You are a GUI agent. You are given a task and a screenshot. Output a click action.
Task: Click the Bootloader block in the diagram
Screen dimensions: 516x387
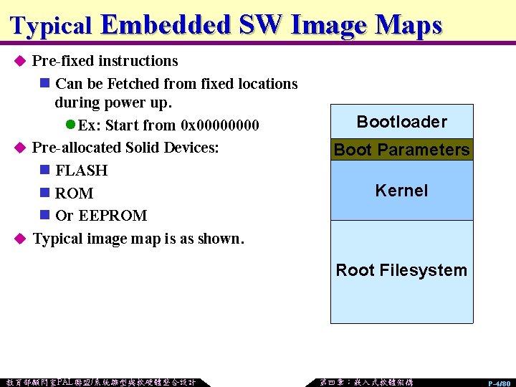pos(402,121)
